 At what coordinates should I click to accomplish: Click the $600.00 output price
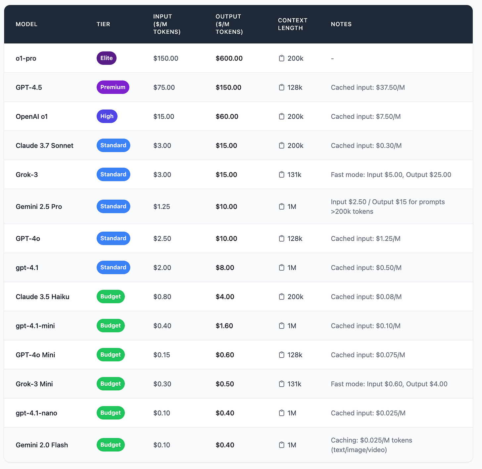click(x=229, y=59)
